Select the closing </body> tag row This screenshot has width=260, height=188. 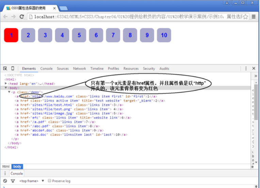(15, 143)
